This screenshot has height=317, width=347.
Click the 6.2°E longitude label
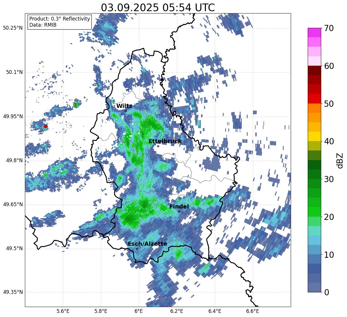pos(177,311)
